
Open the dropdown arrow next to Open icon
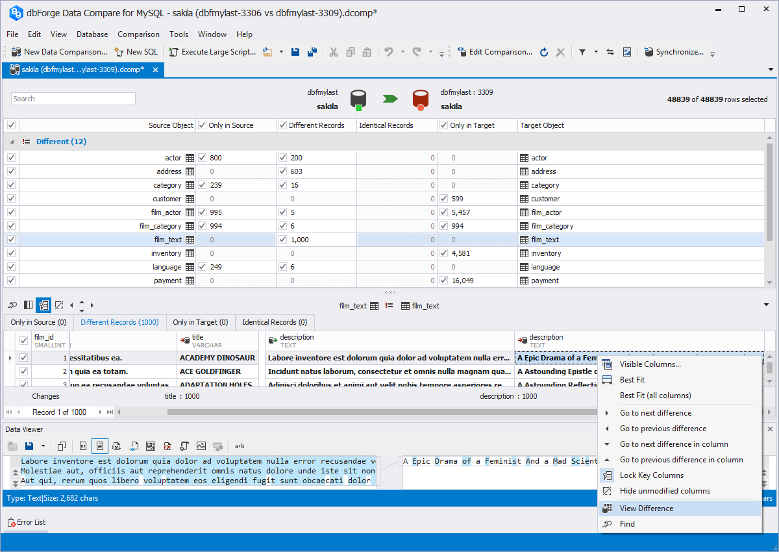281,52
